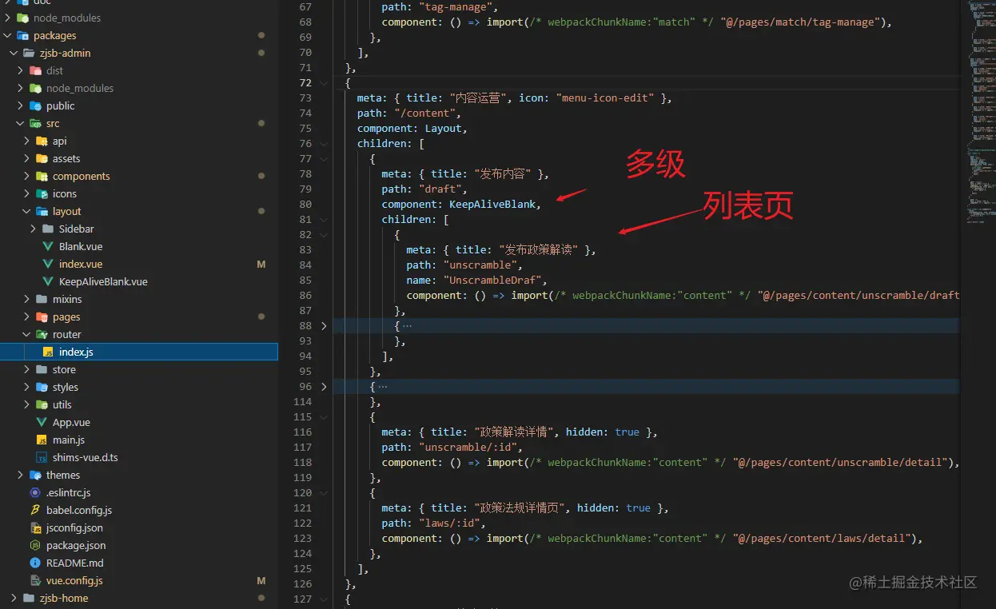Click 'KeepAliveBlank' text on line 80

click(492, 204)
